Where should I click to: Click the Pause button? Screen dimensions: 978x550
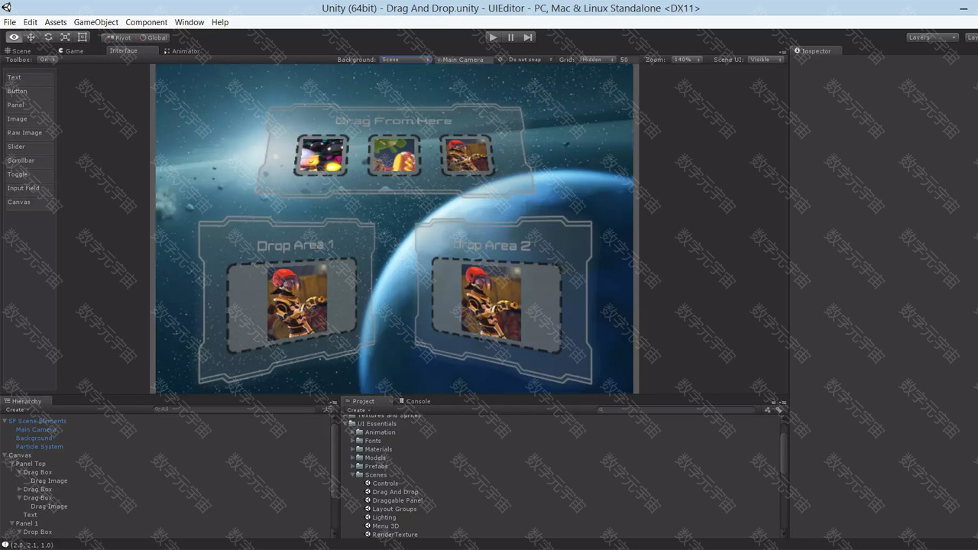pyautogui.click(x=510, y=37)
